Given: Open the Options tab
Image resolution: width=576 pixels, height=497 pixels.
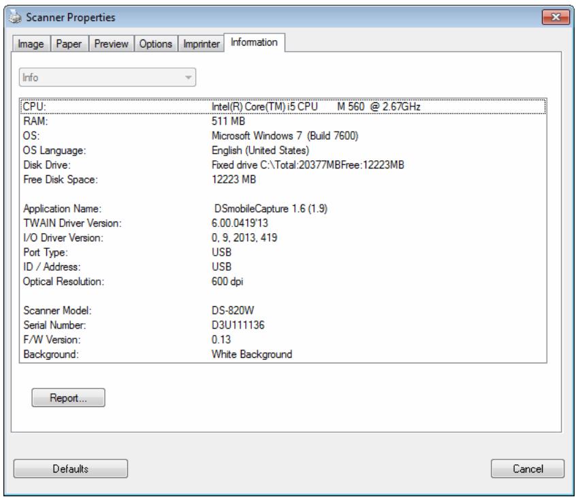Looking at the screenshot, I should (156, 44).
